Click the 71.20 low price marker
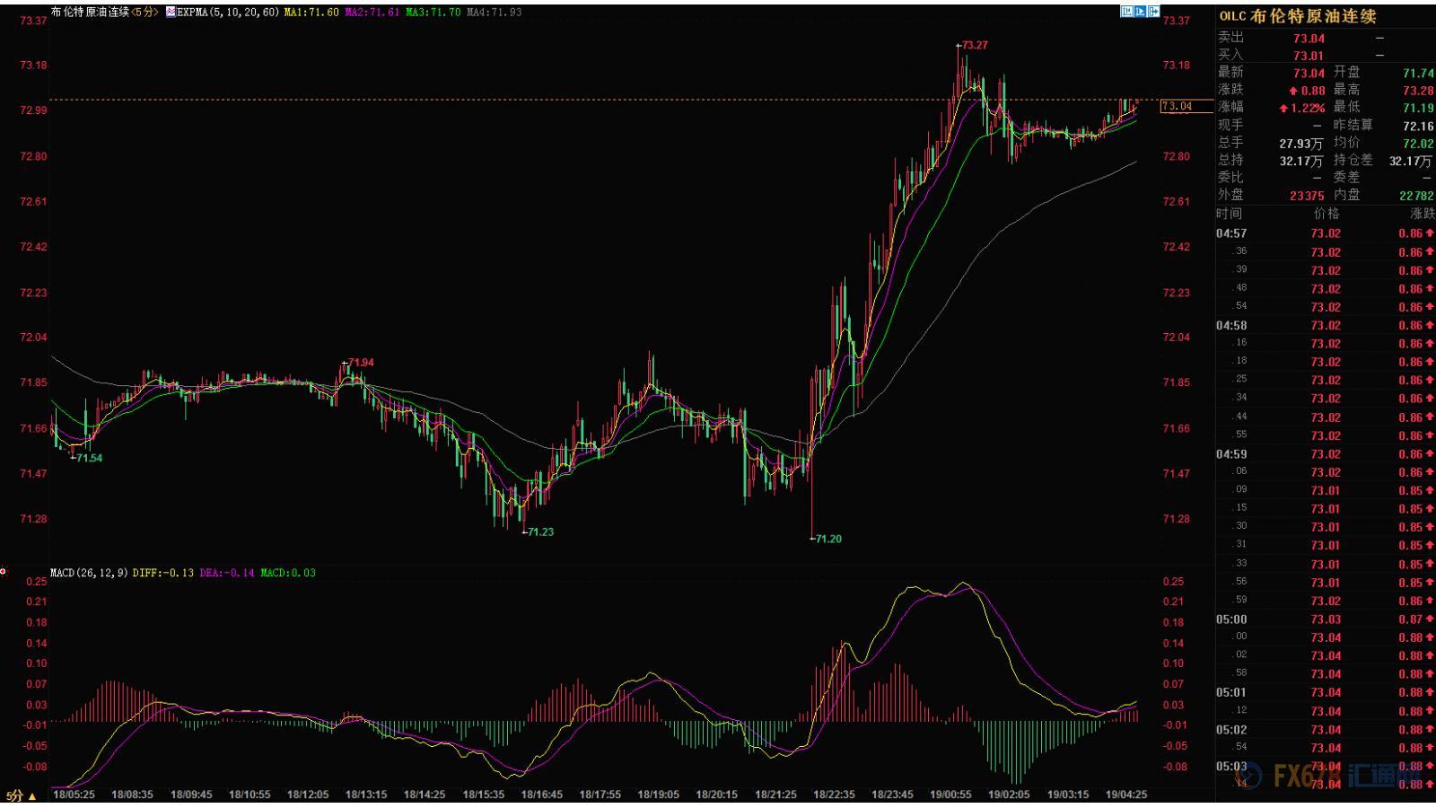 (828, 539)
